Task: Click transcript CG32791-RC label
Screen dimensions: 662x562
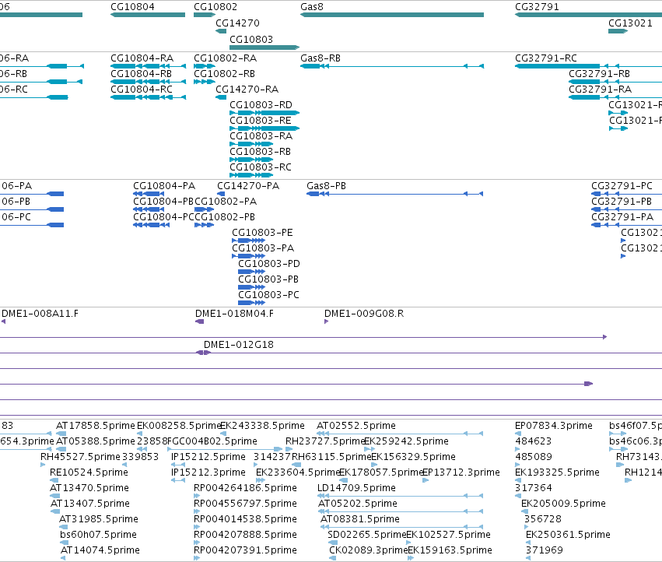Action: pos(546,58)
